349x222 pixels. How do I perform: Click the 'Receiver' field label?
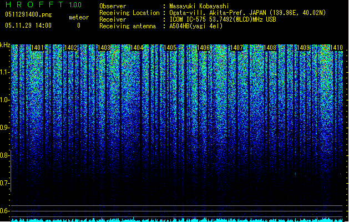pos(113,19)
